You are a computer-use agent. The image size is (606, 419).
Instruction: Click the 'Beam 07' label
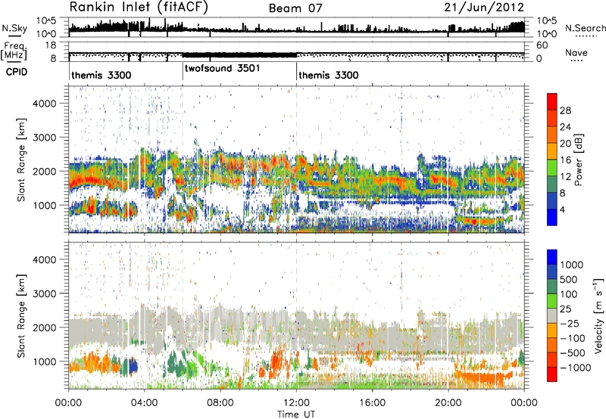(x=295, y=8)
